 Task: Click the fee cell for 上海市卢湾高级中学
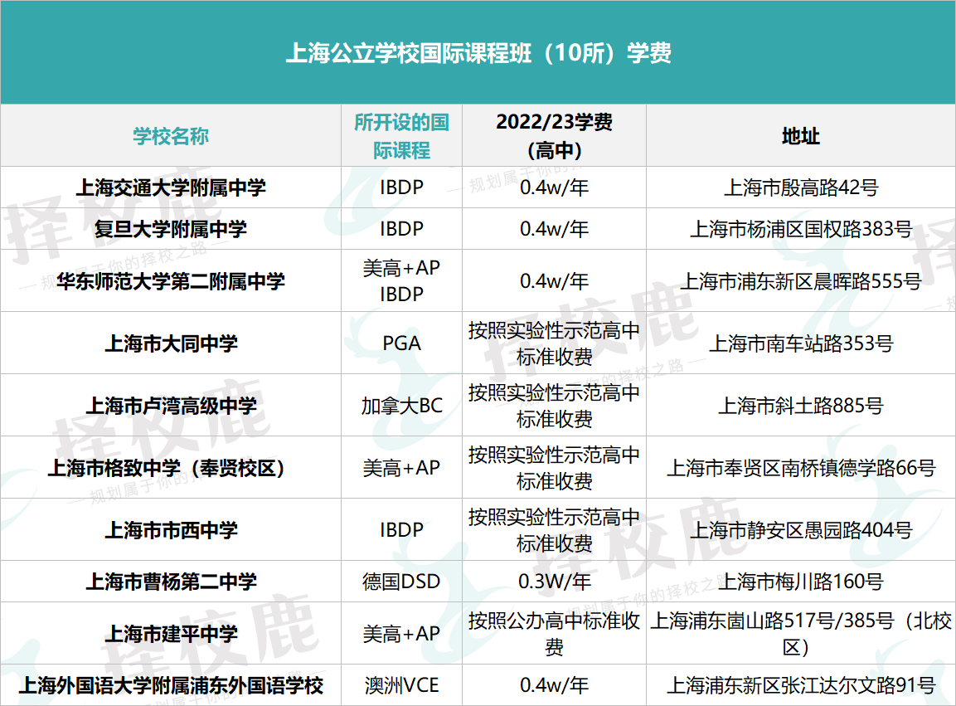click(554, 405)
